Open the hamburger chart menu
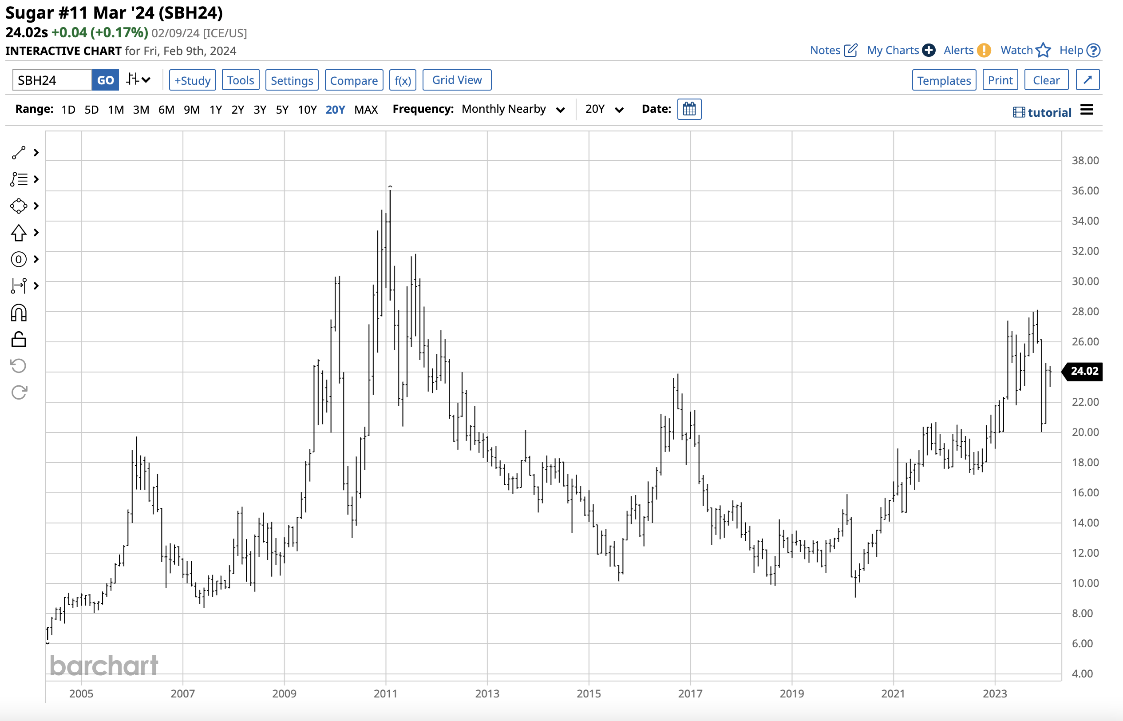The height and width of the screenshot is (721, 1123). (1087, 110)
